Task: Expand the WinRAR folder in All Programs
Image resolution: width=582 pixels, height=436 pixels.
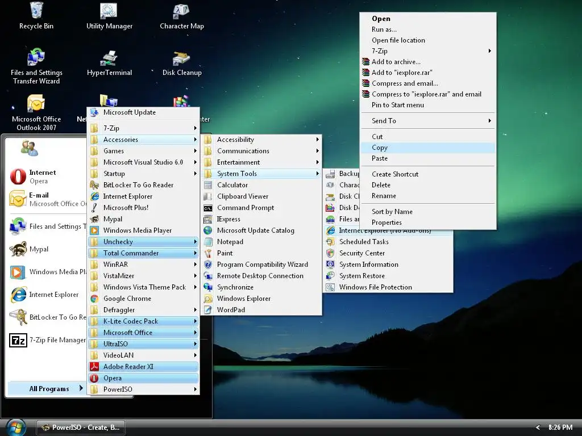Action: [x=143, y=265]
